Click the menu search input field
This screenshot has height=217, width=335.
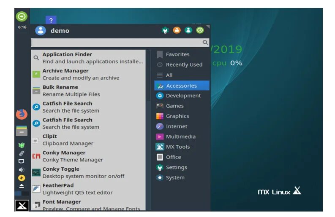click(120, 43)
